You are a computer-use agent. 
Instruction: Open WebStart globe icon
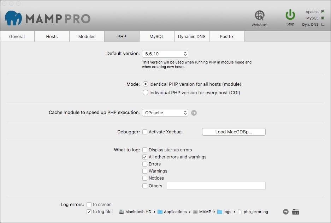click(x=260, y=15)
